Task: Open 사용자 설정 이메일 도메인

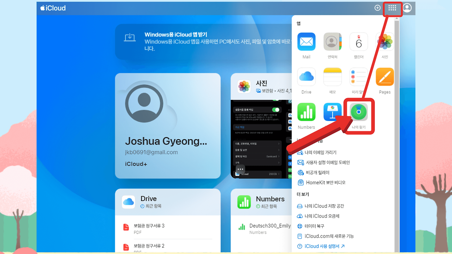Action: click(323, 162)
